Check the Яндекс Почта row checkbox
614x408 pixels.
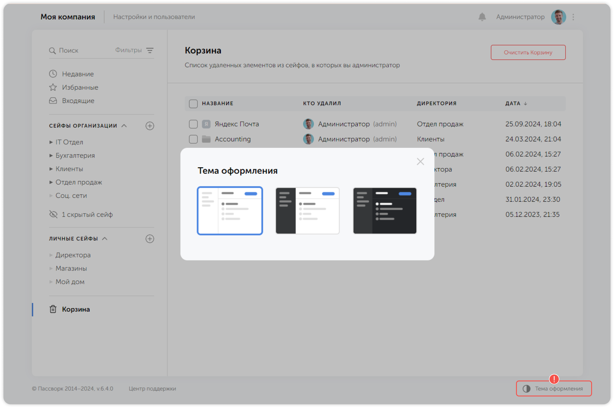[x=193, y=124]
